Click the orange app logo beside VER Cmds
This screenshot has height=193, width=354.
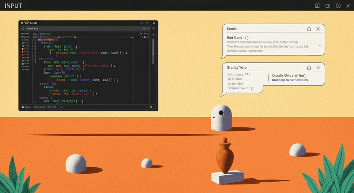tap(22, 23)
